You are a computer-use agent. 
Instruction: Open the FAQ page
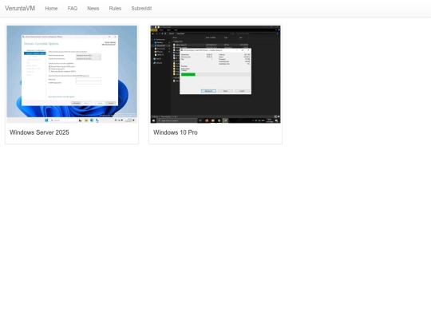tap(73, 9)
